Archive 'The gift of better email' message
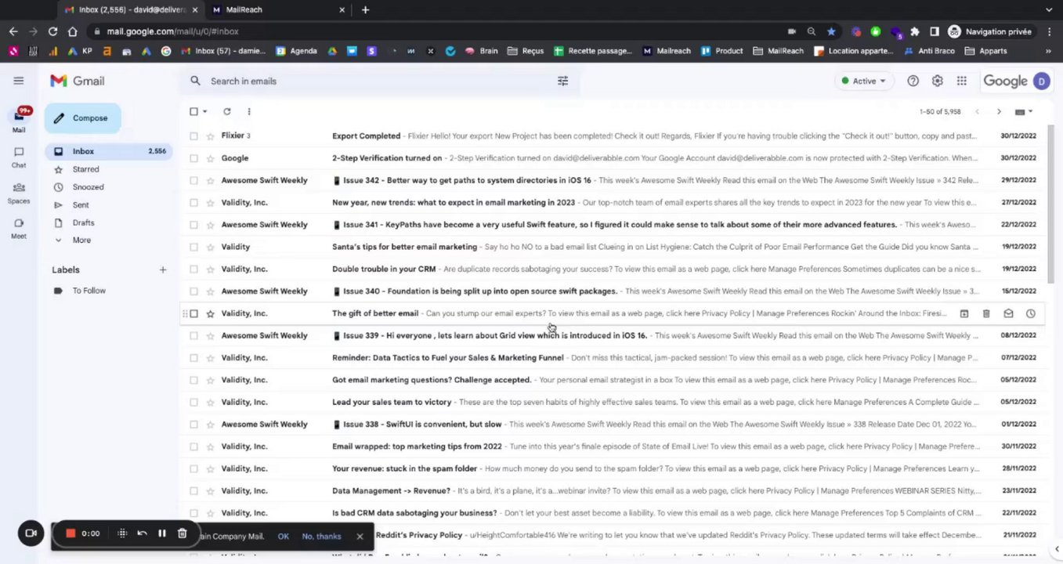Viewport: 1063px width, 564px height. click(x=964, y=313)
